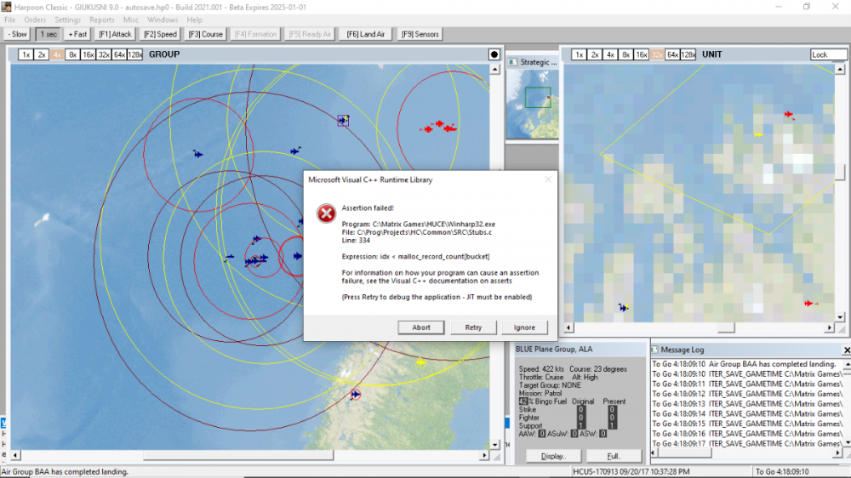Viewport: 851px width, 478px height.
Task: Open the Misc menu
Action: pyautogui.click(x=131, y=20)
